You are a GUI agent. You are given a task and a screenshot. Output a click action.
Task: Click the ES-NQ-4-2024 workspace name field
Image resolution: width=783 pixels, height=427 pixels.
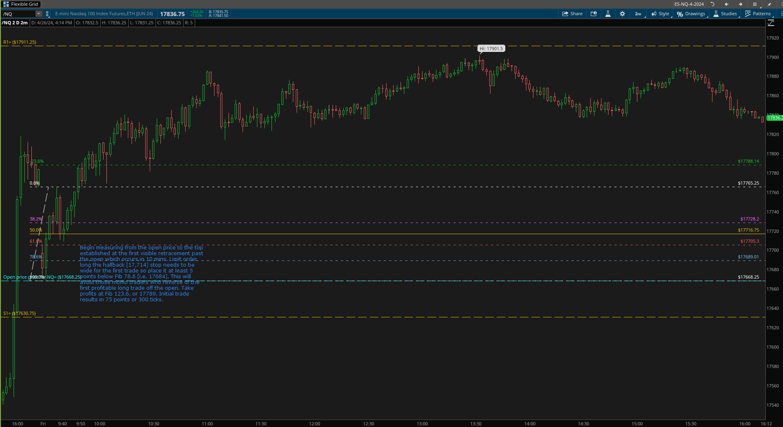click(689, 4)
